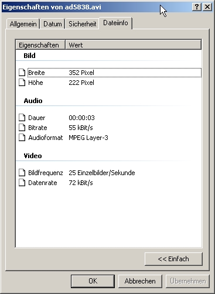
Task: Select the Datenrate property label
Action: [43, 183]
